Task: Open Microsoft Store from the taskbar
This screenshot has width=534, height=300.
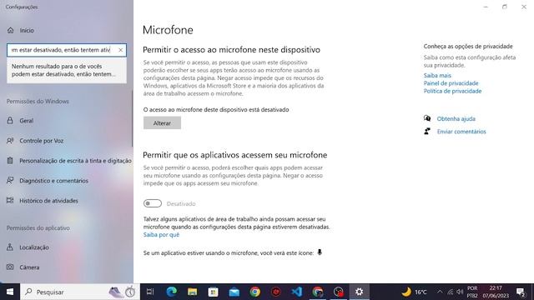Action: [x=214, y=292]
